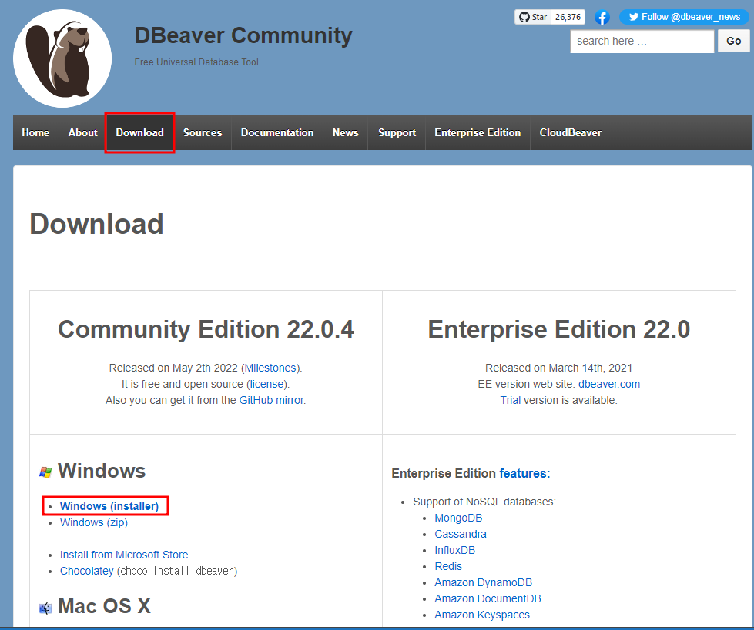This screenshot has height=630, width=754.
Task: Open the CloudBeaver menu item
Action: point(570,132)
